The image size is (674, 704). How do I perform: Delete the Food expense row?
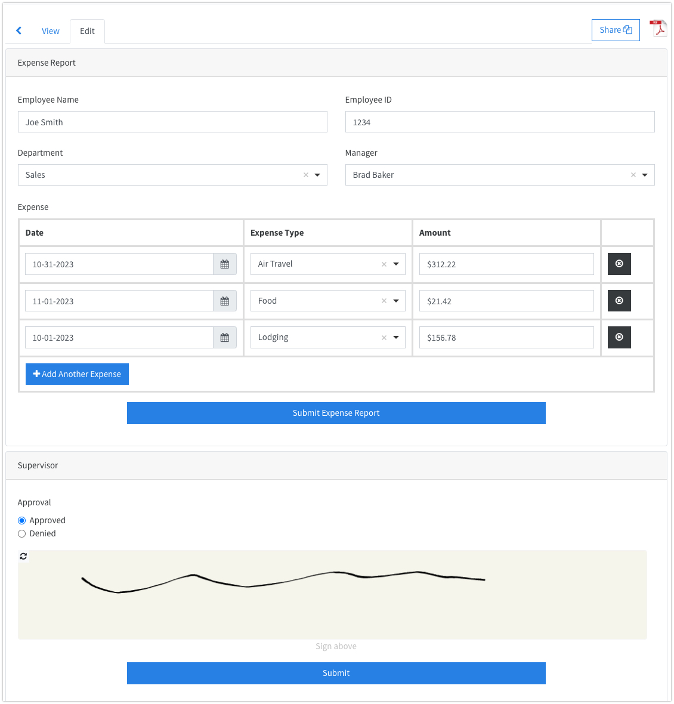pos(619,301)
